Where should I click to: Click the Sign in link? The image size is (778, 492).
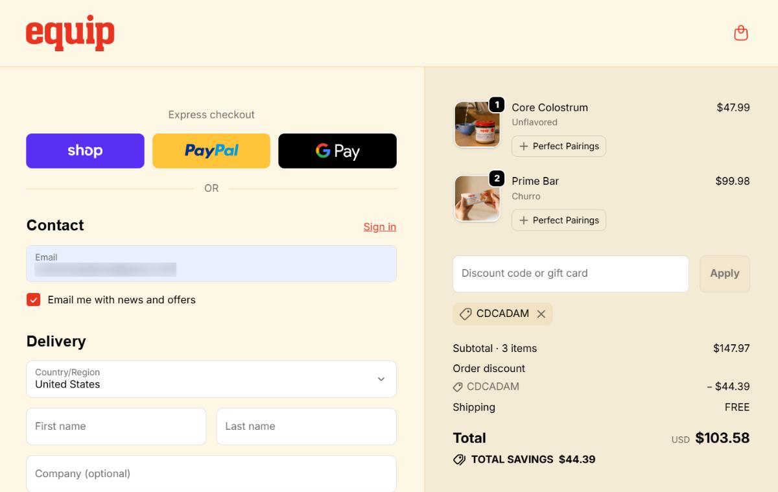pos(379,226)
